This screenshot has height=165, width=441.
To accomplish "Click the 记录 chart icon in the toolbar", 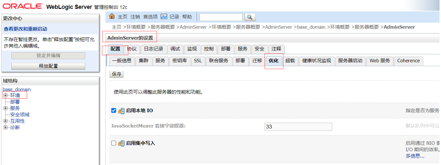I will (x=164, y=17).
